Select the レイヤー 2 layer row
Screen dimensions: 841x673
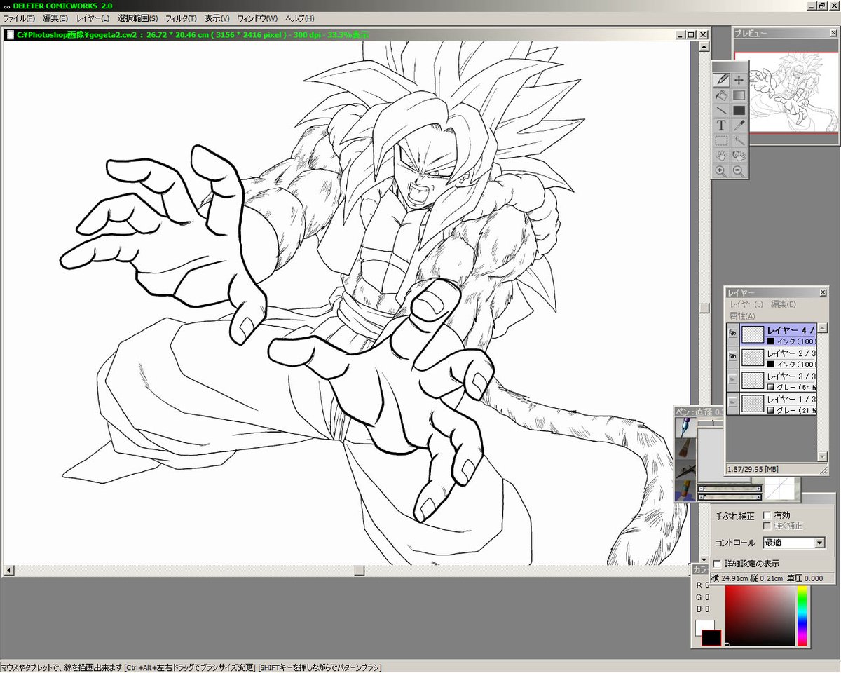pyautogui.click(x=778, y=358)
